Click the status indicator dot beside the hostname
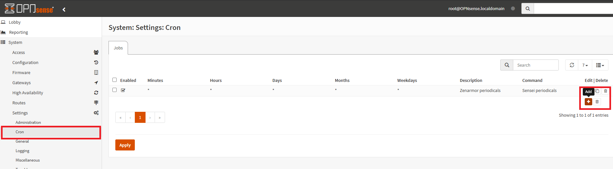Image resolution: width=613 pixels, height=169 pixels. pyautogui.click(x=513, y=8)
